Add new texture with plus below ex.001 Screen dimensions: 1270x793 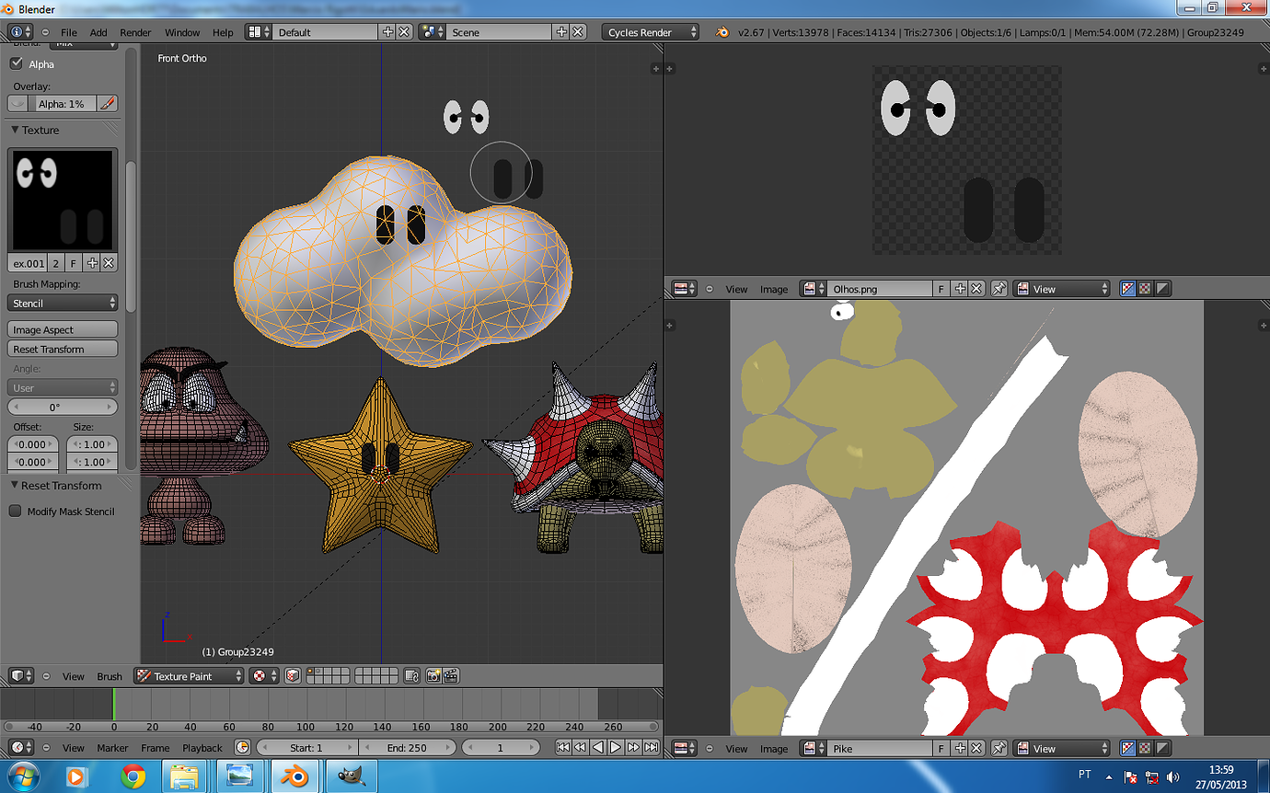pyautogui.click(x=92, y=263)
